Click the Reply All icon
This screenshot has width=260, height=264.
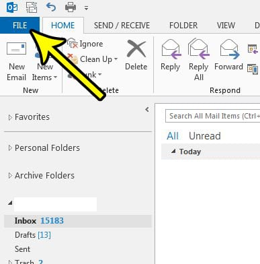point(199,48)
